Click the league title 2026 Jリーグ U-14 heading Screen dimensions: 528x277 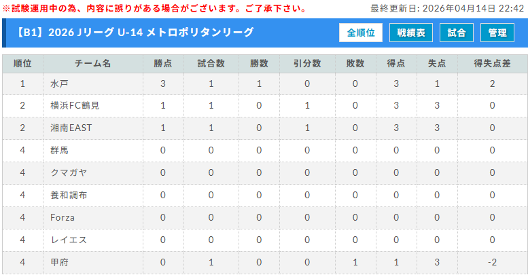[x=135, y=33]
